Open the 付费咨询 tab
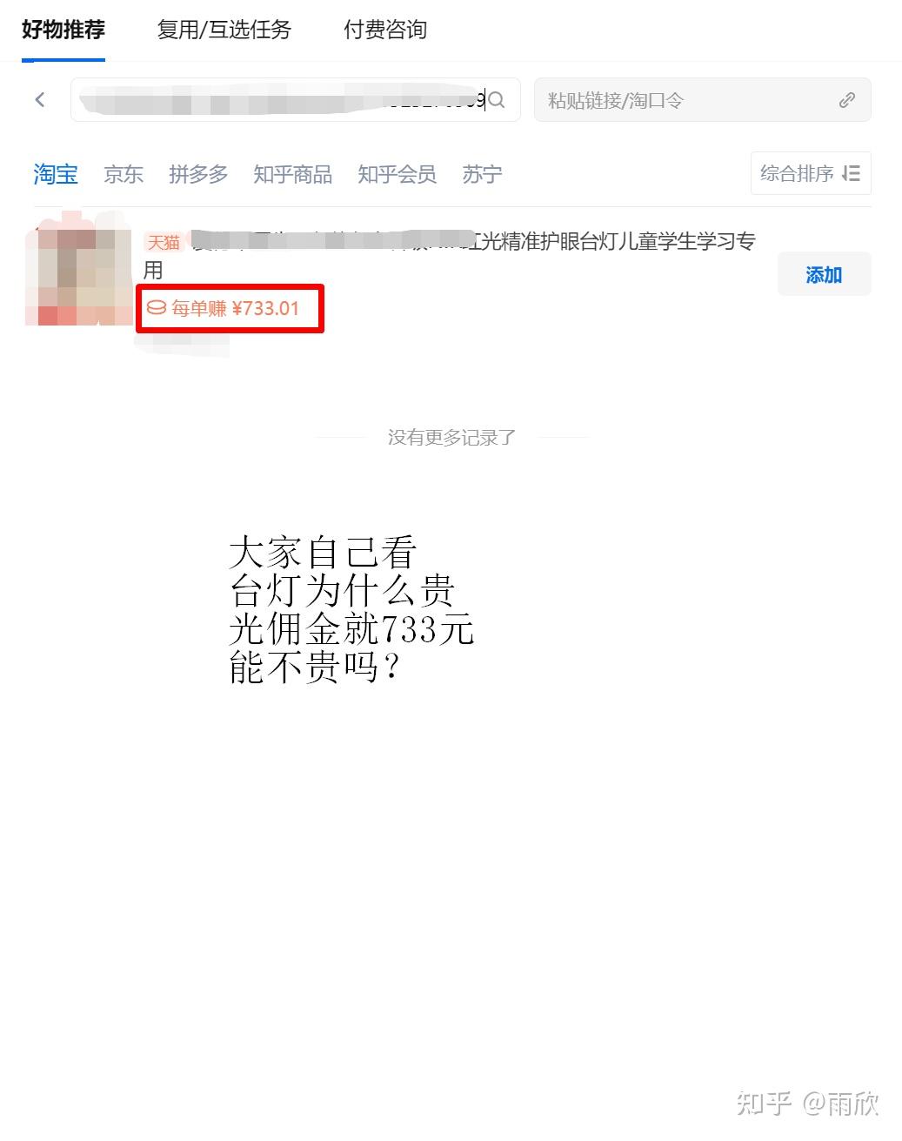This screenshot has width=902, height=1141. (x=385, y=30)
